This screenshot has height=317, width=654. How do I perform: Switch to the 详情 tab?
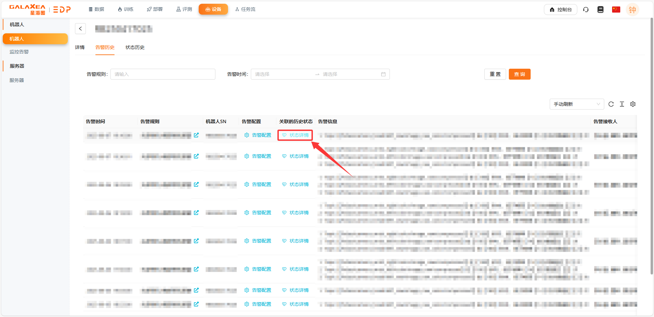[x=80, y=47]
